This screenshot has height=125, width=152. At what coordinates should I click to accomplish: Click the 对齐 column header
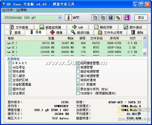tap(132, 38)
